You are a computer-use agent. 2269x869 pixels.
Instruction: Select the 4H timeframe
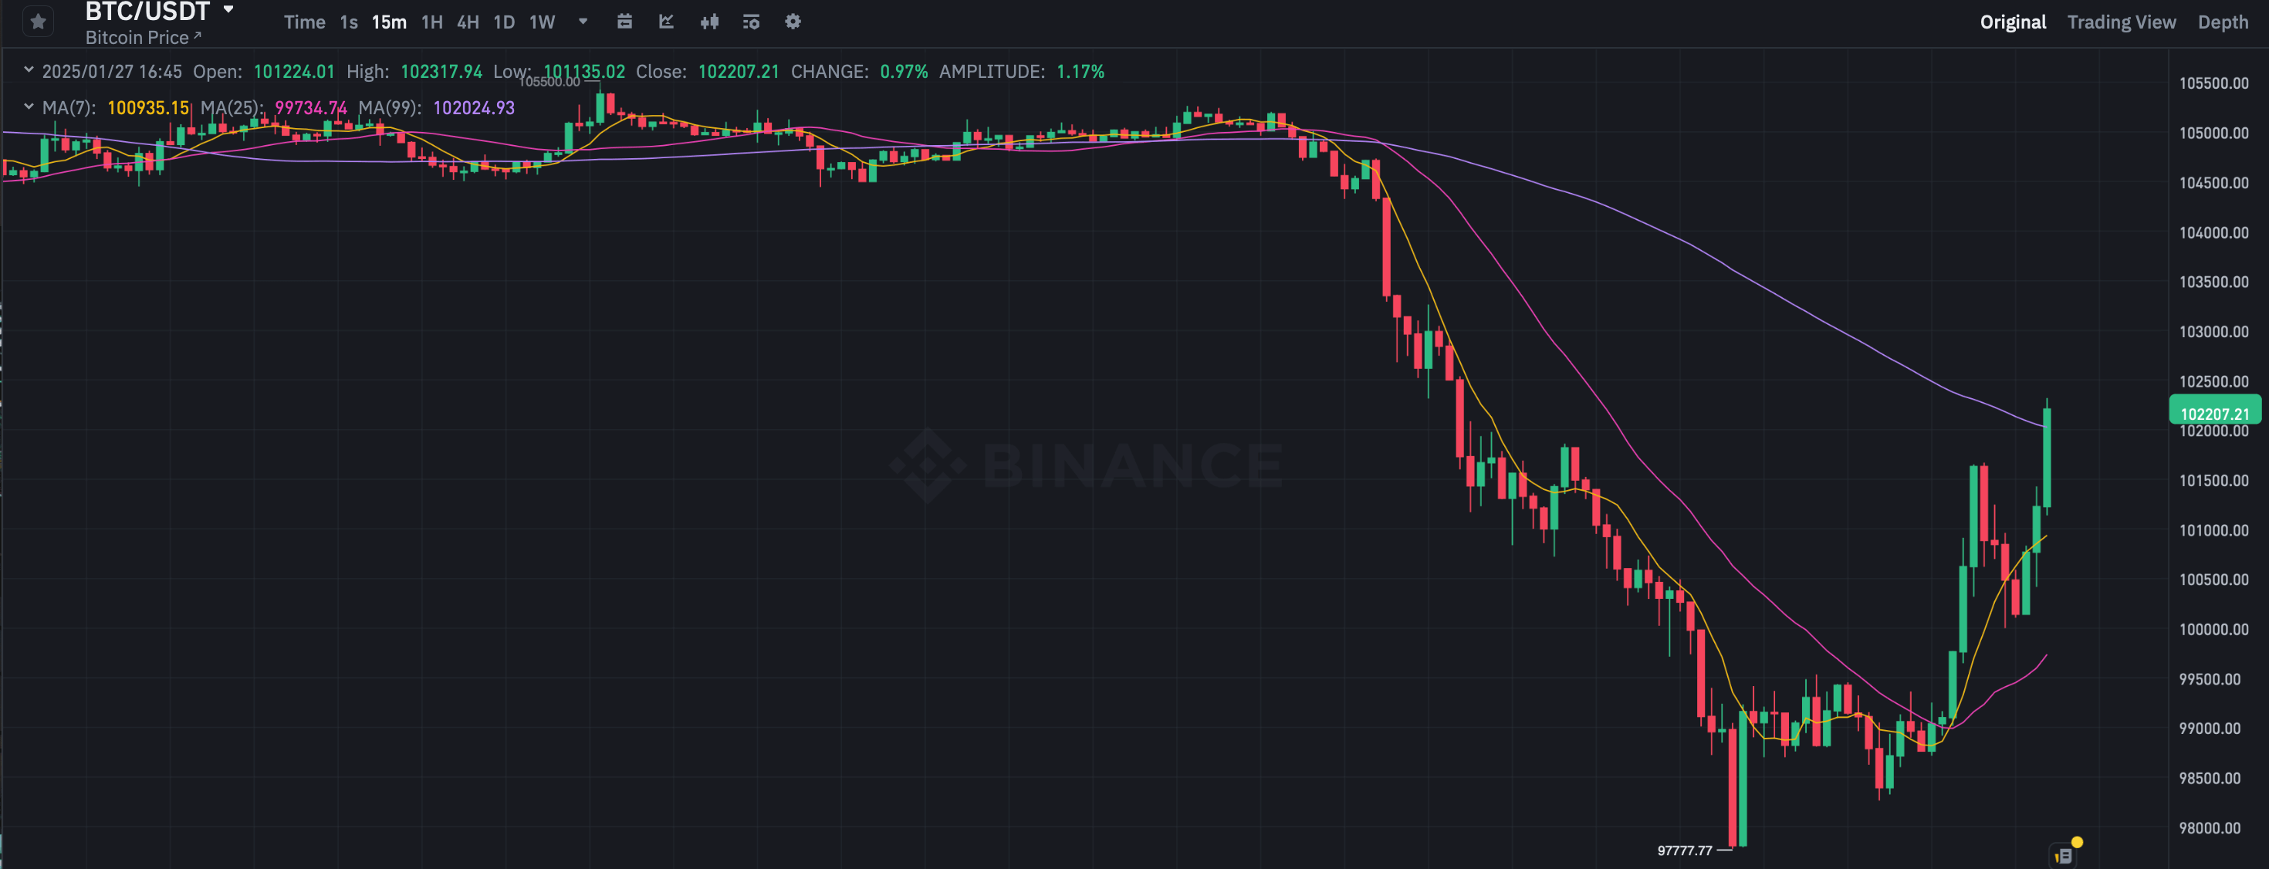pyautogui.click(x=468, y=22)
